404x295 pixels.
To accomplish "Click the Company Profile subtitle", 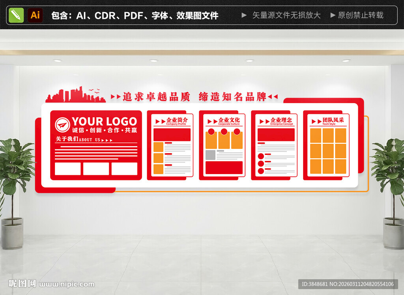I will (176, 124).
